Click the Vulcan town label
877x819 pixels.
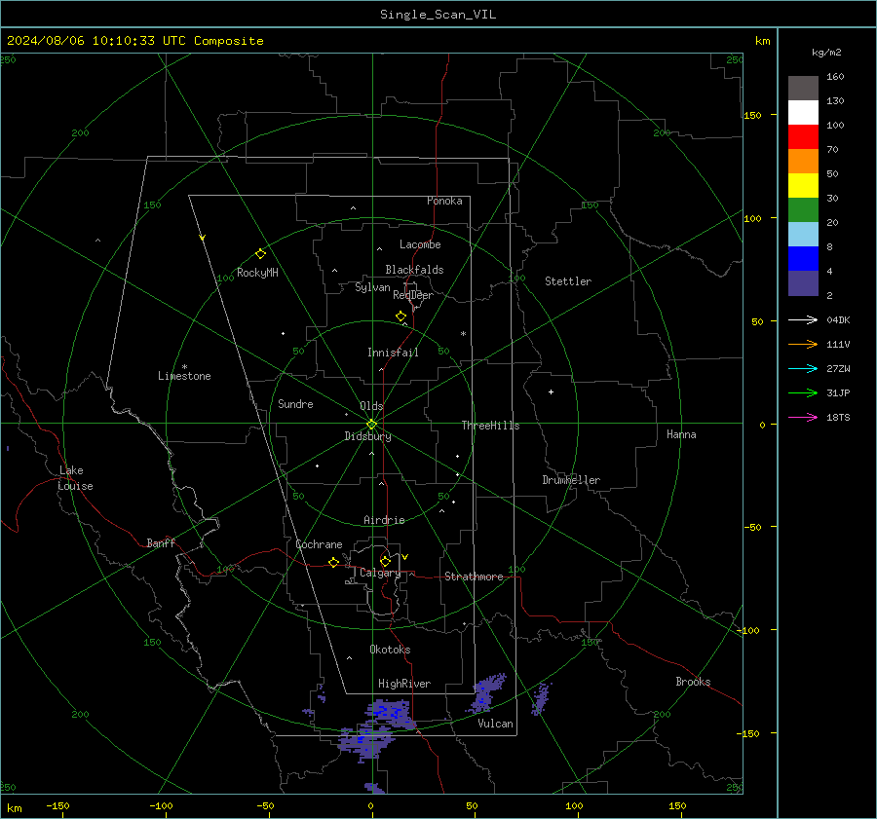(495, 724)
